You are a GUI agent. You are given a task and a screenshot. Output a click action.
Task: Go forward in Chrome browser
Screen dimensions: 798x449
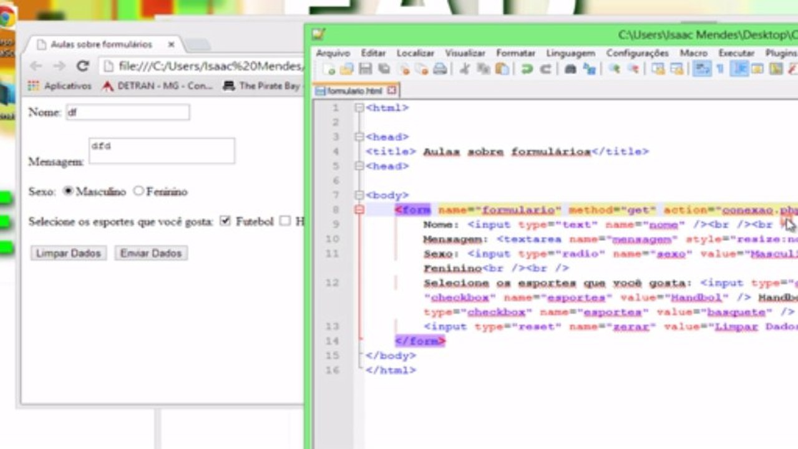point(59,66)
